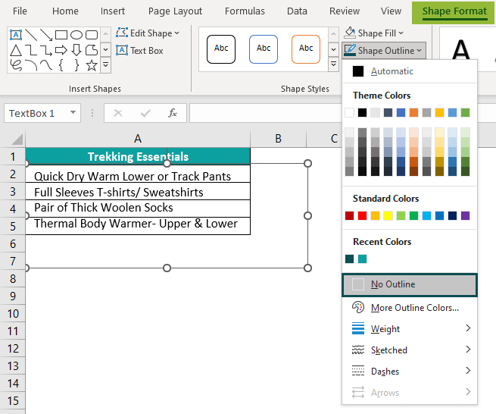Choose the snipped corner rectangle shape

click(x=92, y=50)
